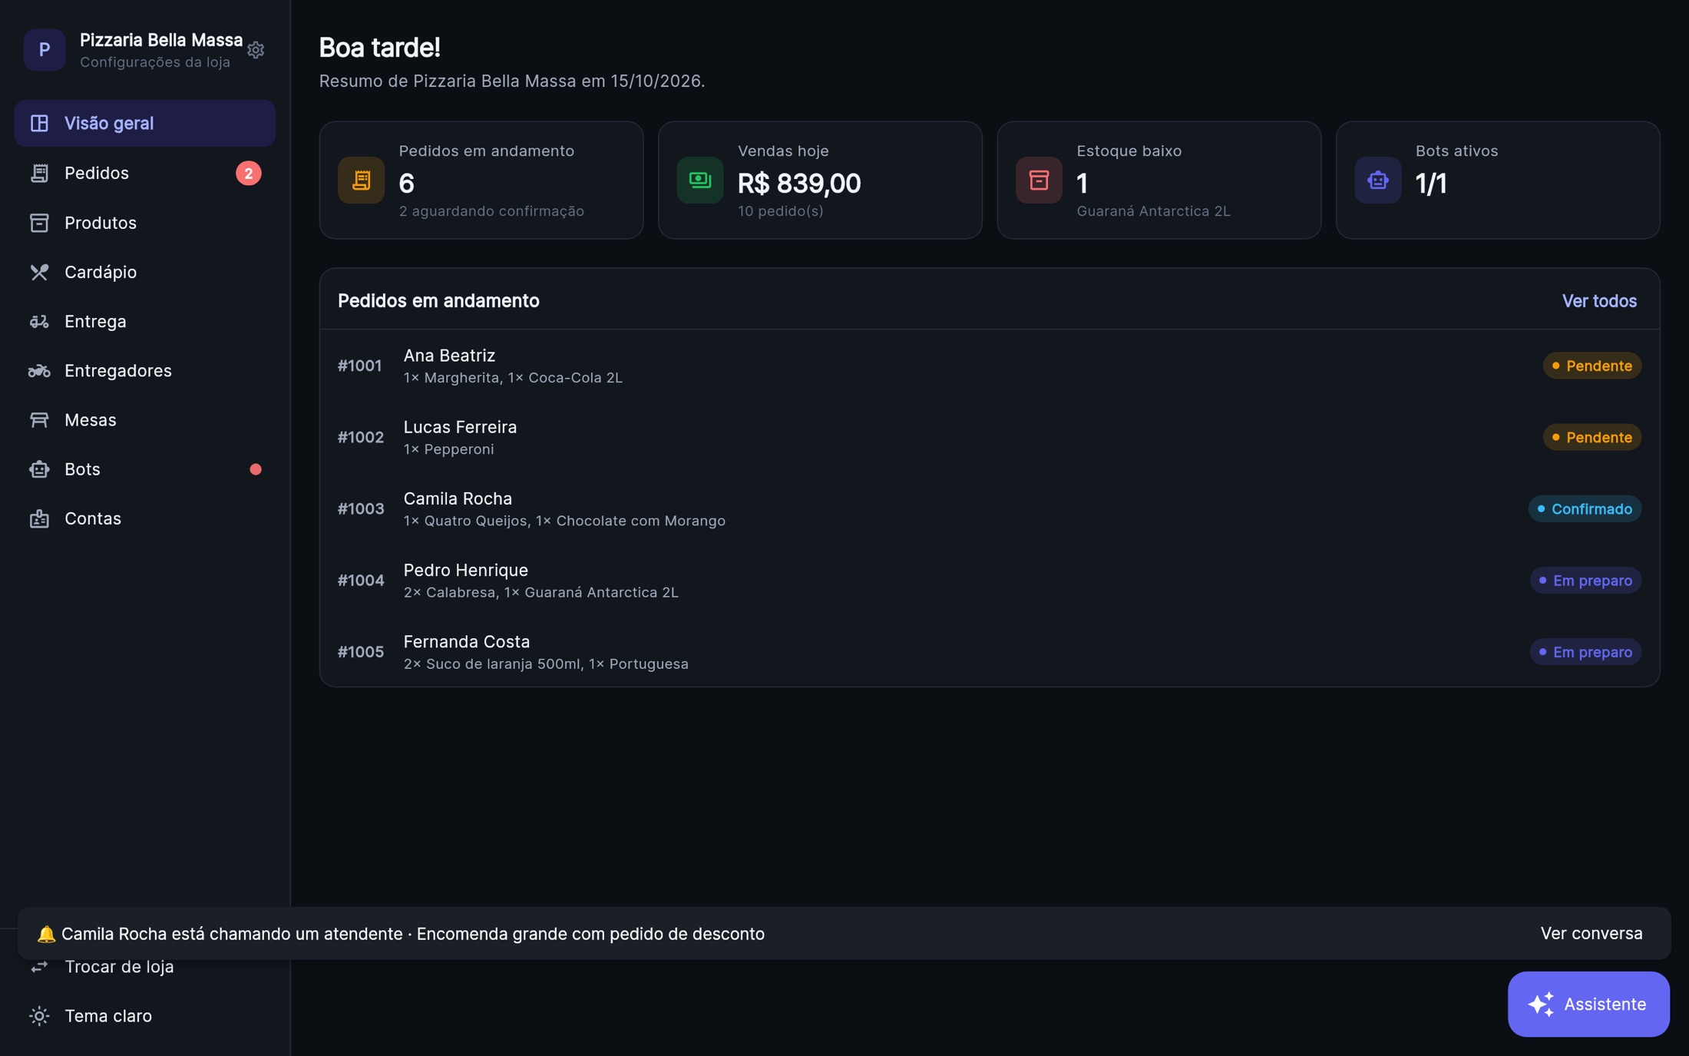
Task: Click Ver conversa in the notification
Action: point(1591,934)
